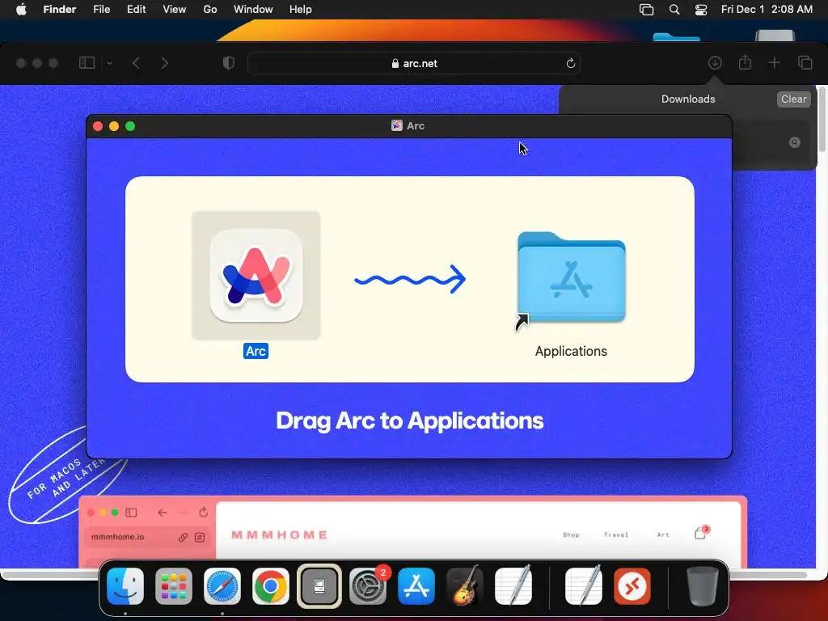Open the Applications folder shortcut
The image size is (828, 621).
tap(572, 278)
